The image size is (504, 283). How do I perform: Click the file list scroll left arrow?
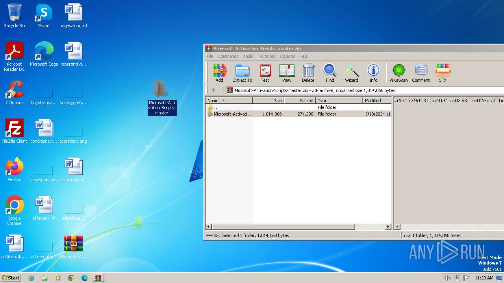209,227
